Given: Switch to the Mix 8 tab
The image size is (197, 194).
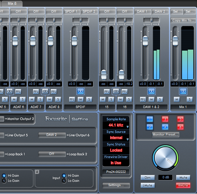Looking at the screenshot, I should point(12,3).
